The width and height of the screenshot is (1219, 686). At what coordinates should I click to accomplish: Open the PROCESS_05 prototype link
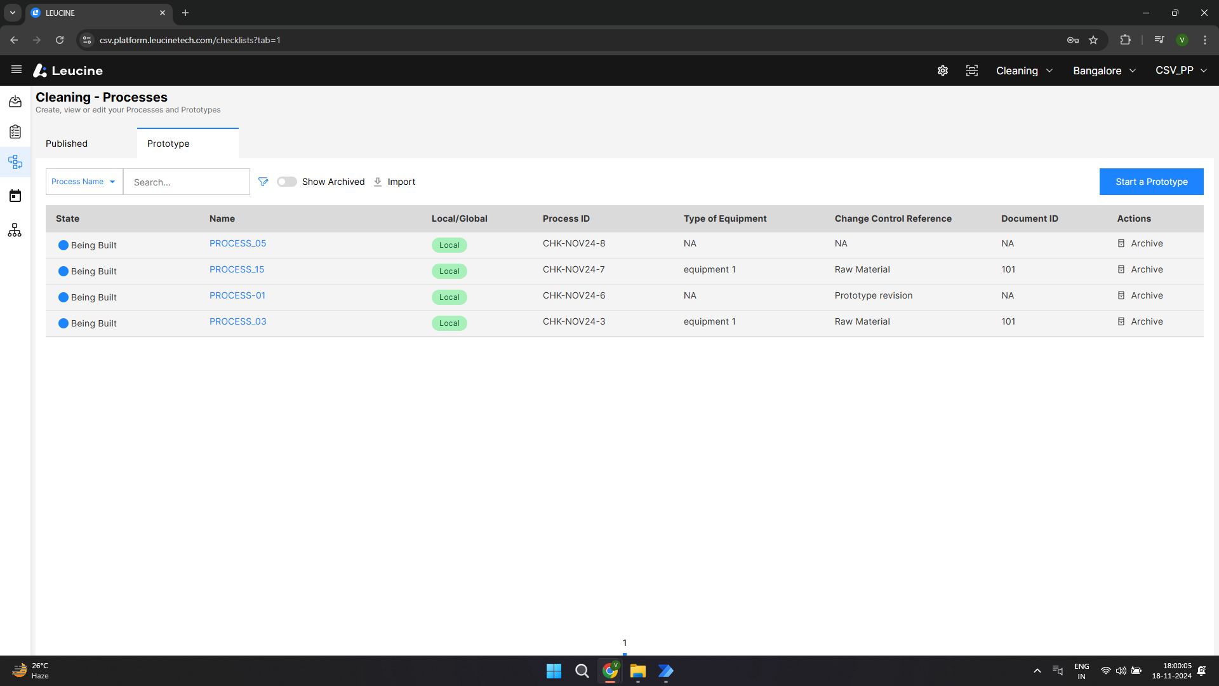coord(237,243)
